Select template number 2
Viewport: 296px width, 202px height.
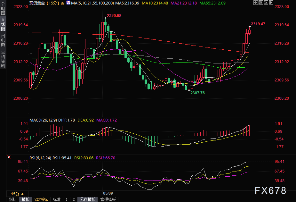(74, 199)
